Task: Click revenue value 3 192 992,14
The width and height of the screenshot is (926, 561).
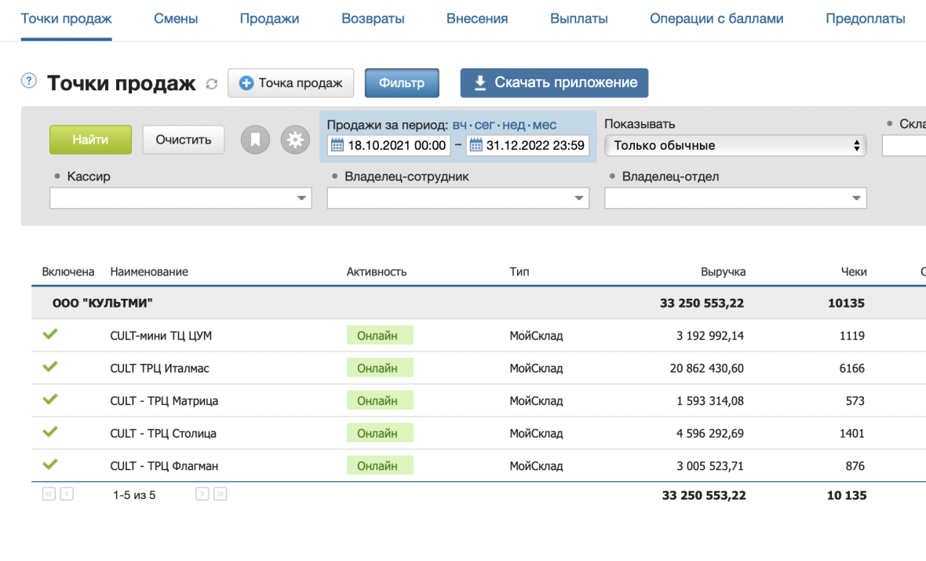Action: (x=710, y=336)
